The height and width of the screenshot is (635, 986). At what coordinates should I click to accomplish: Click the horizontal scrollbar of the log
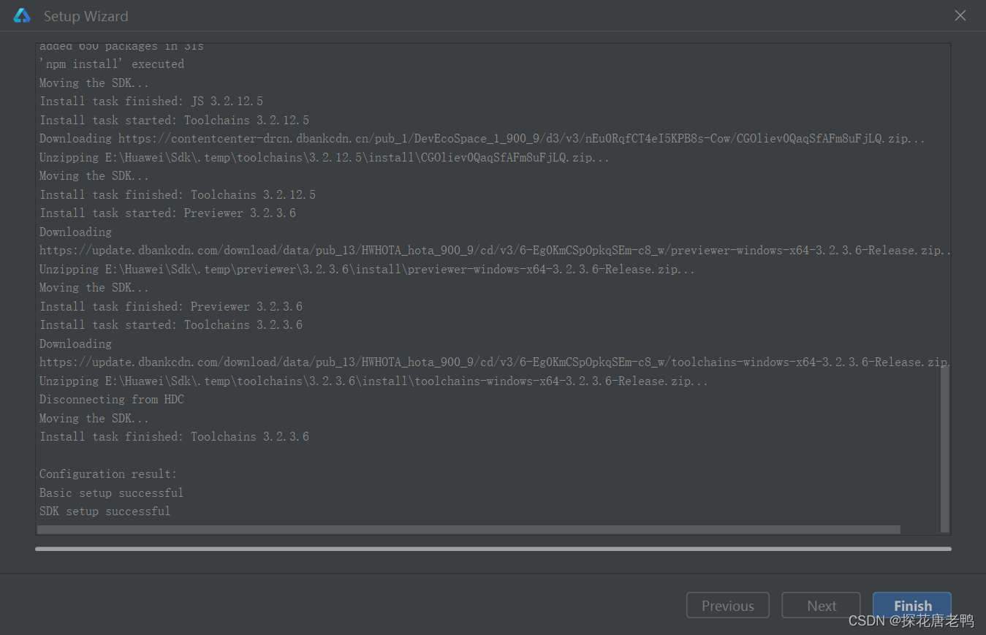tap(469, 530)
